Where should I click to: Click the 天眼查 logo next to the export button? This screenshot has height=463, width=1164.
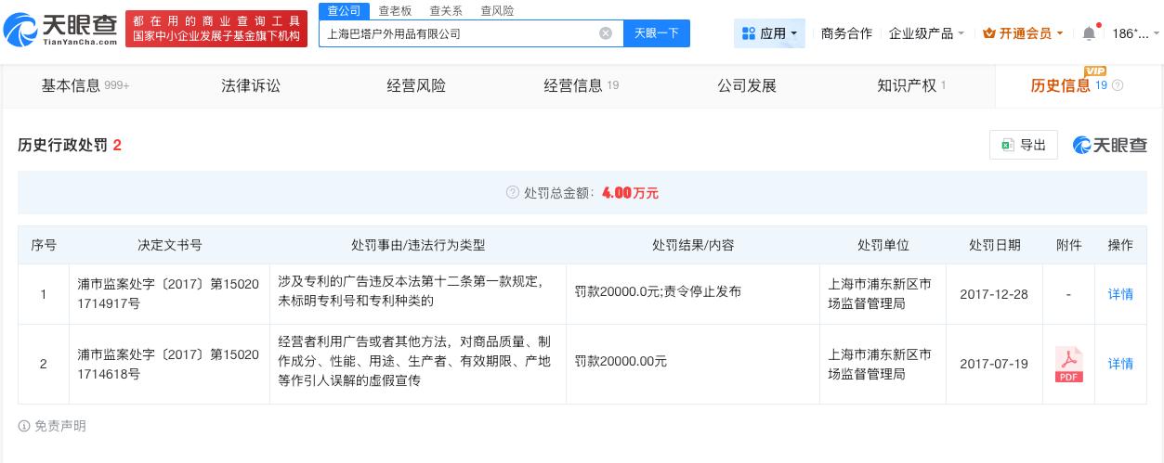1109,145
